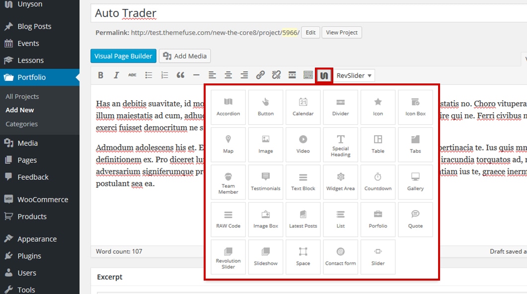This screenshot has height=294, width=527.
Task: Add a Widget Area shortcode
Action: pos(340,182)
